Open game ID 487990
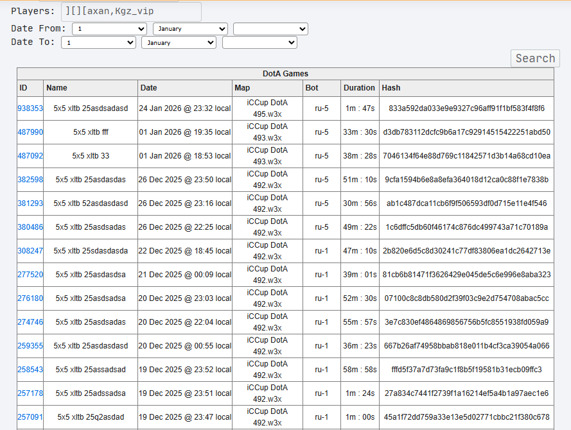Viewport: 571px width, 430px height. click(x=30, y=132)
